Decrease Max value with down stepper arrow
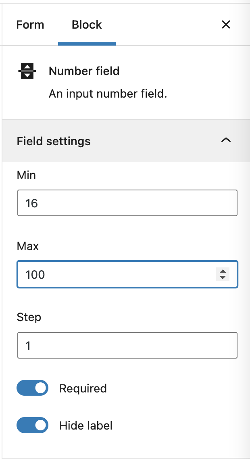 [x=223, y=277]
